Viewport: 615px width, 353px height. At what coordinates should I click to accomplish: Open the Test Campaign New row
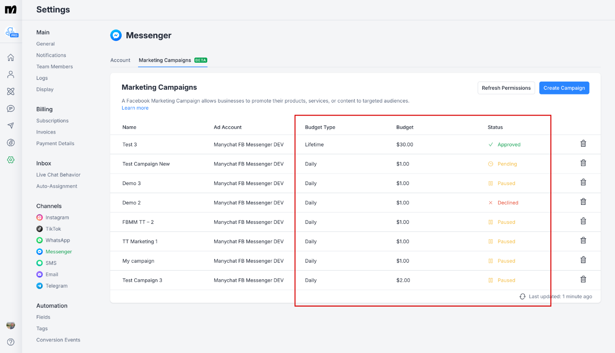point(146,164)
